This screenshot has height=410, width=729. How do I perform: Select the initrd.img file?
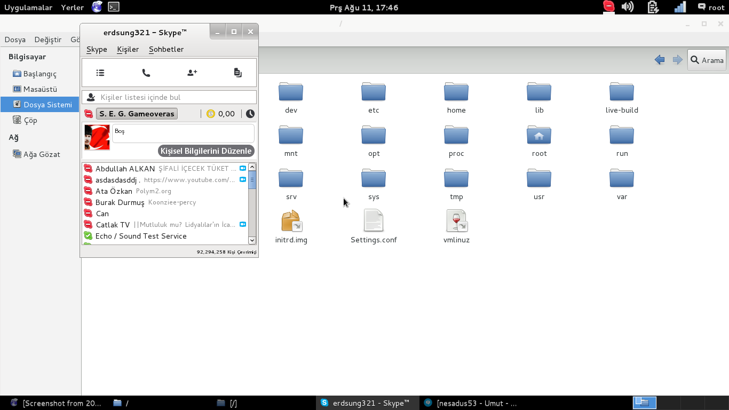coord(291,227)
